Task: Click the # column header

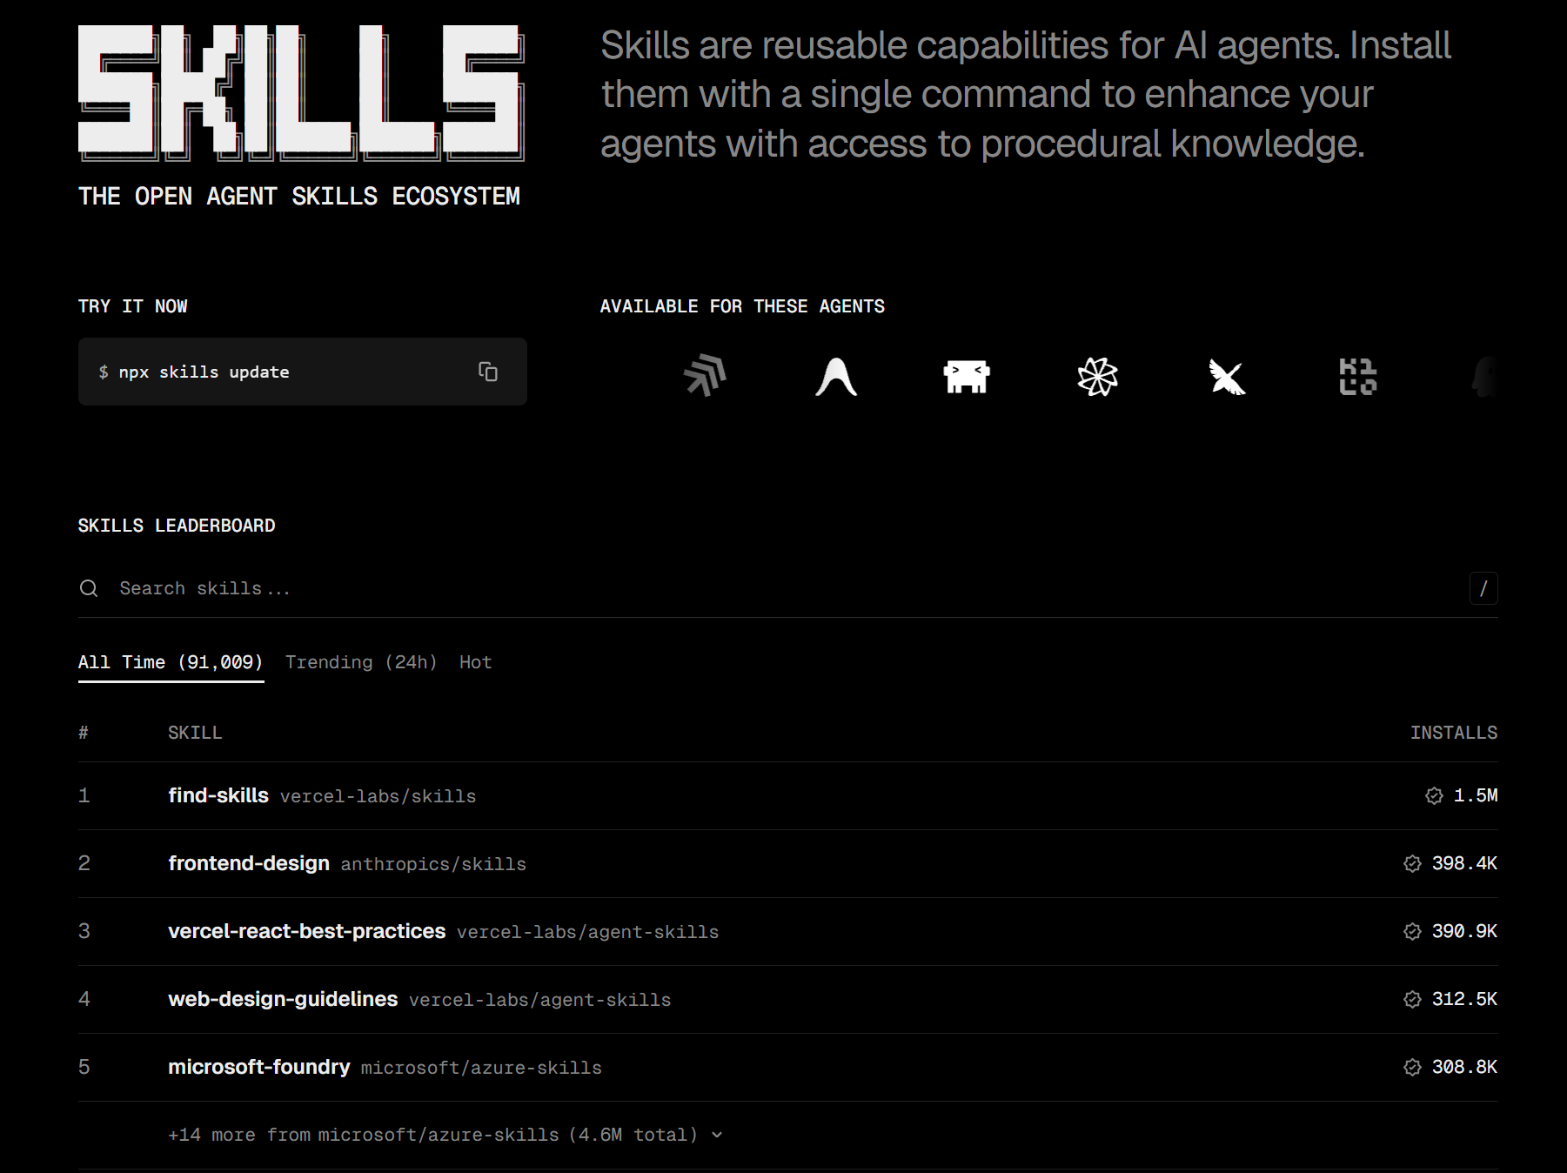Action: [x=84, y=733]
